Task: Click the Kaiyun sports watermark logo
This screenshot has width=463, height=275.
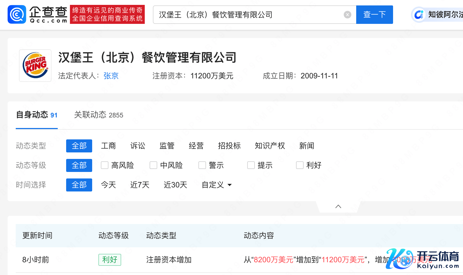Action: click(422, 259)
